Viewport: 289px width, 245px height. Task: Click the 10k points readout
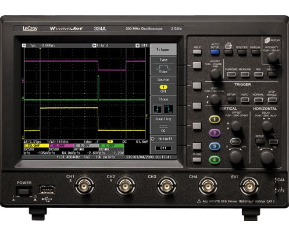(x=105, y=157)
